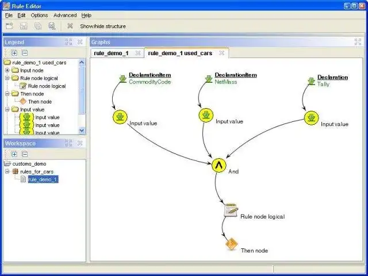
Task: Click the Save toolbar icon
Action: point(24,26)
